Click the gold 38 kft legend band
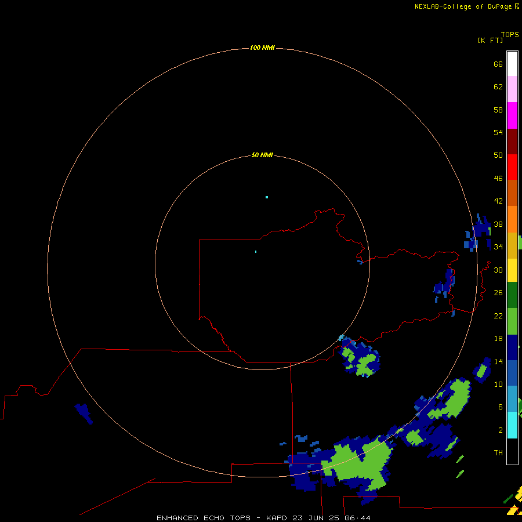This screenshot has width=522, height=522. pos(512,245)
